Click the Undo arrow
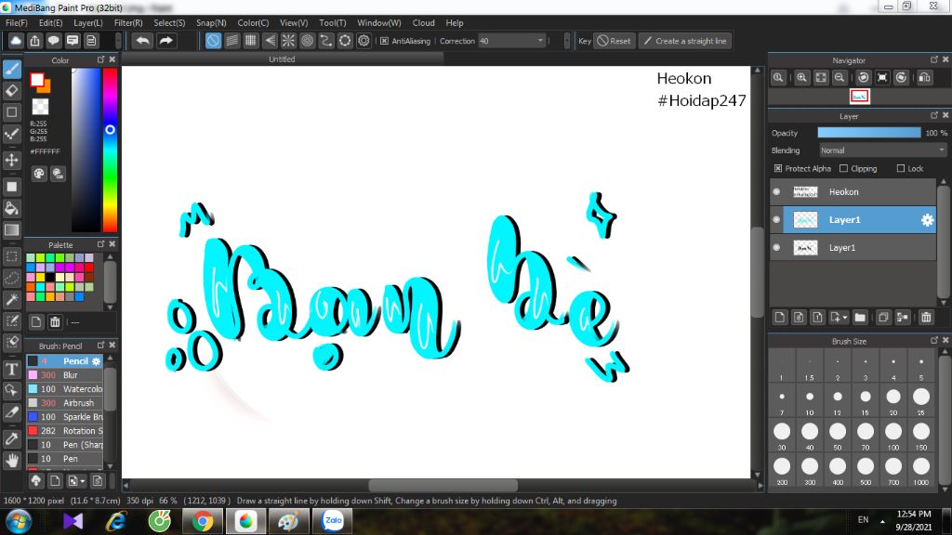952x535 pixels. point(142,41)
